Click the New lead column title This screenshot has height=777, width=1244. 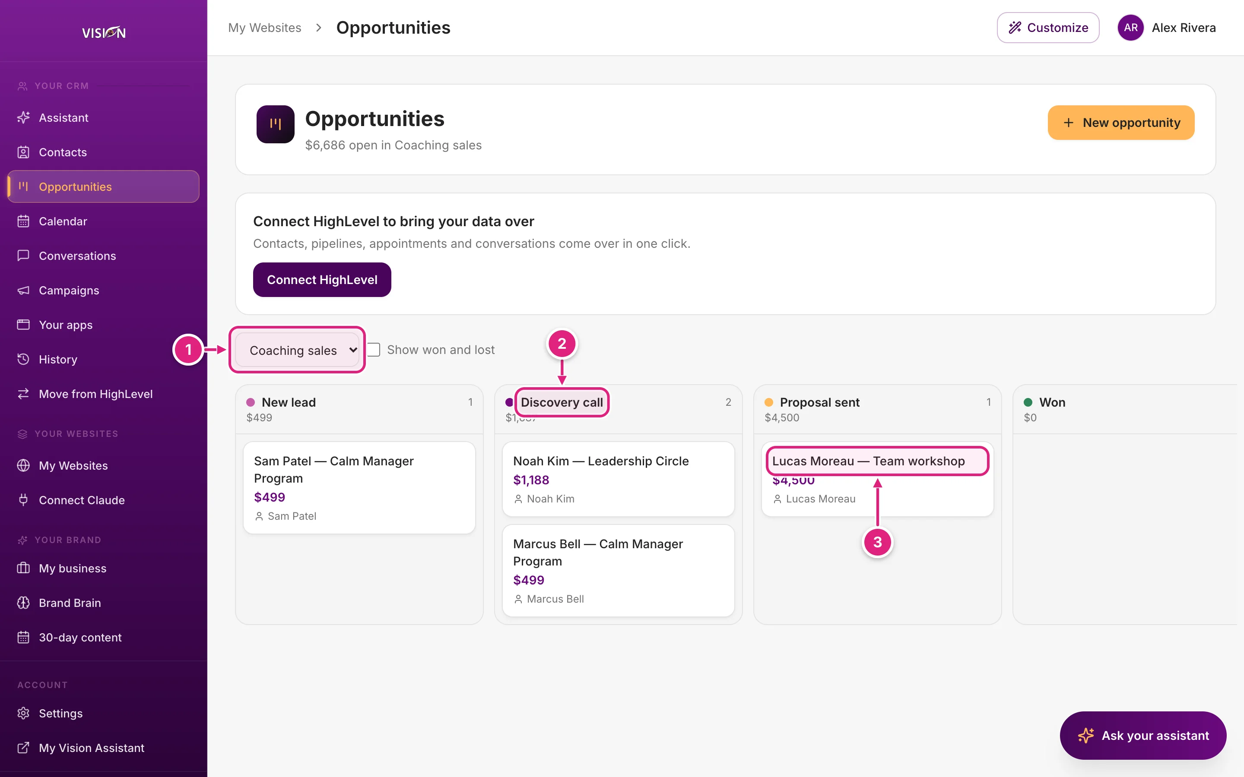click(x=289, y=402)
